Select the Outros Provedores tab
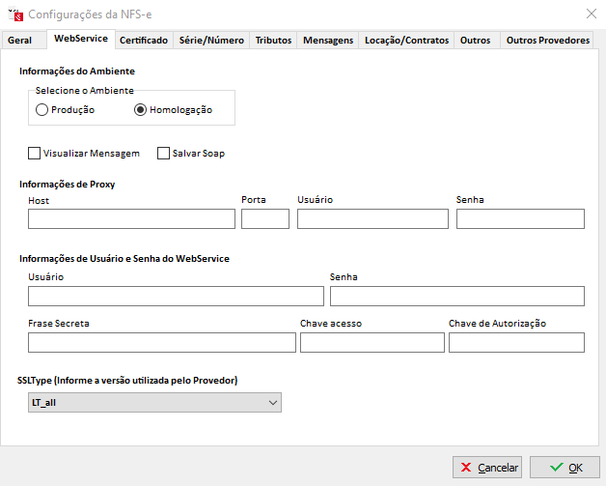The image size is (606, 486). pos(547,41)
